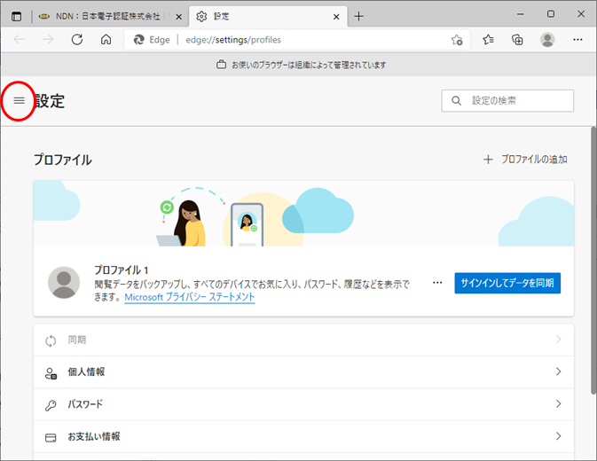
Task: Click プロファイルの追加 to add profile
Action: tap(525, 160)
